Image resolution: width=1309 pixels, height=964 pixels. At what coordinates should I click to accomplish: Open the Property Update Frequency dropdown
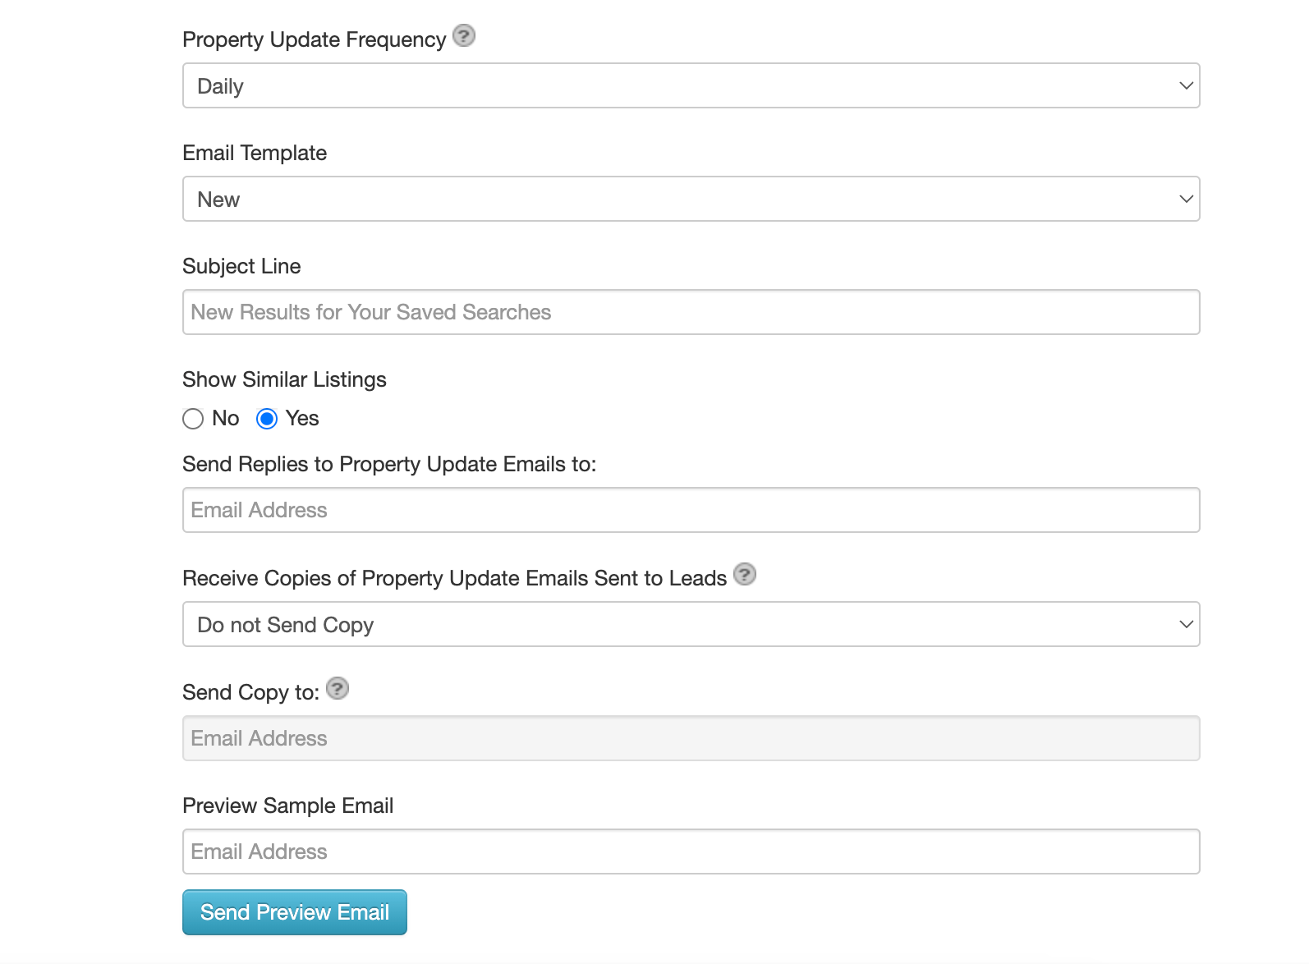[x=691, y=85]
